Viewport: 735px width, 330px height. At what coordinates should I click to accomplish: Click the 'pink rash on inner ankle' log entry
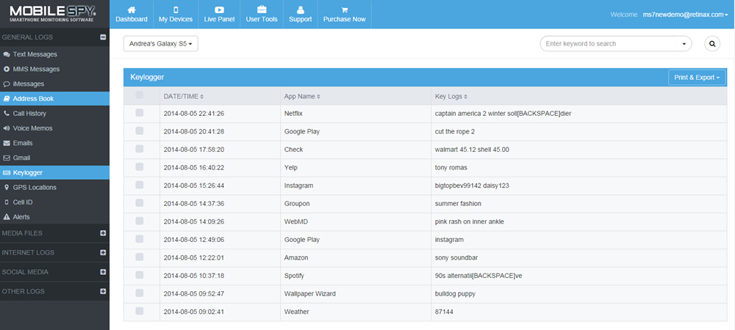point(470,221)
